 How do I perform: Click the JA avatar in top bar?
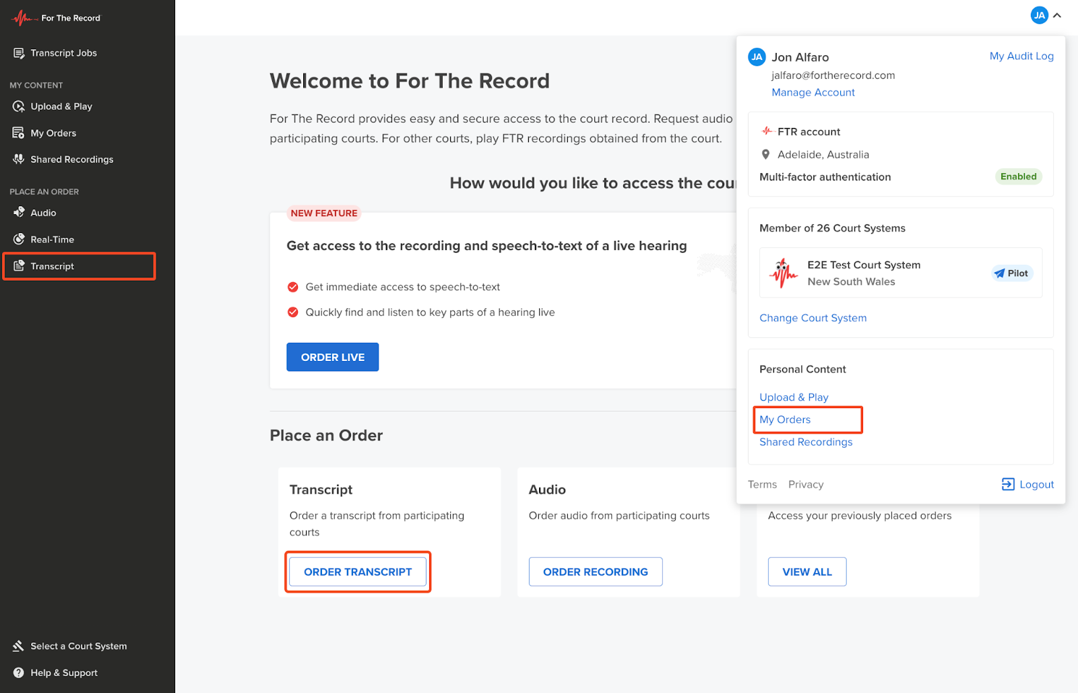point(1040,15)
